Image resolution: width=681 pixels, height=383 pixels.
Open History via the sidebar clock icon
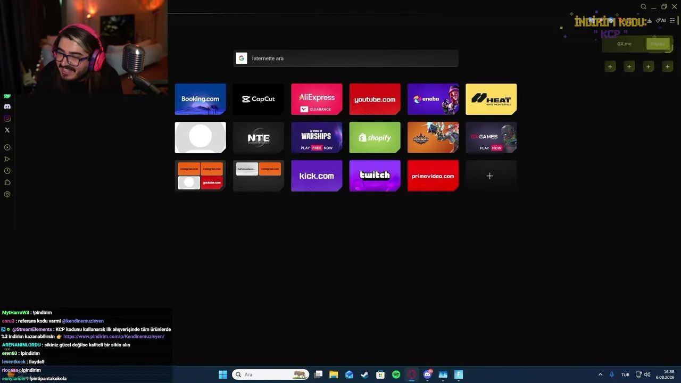[x=7, y=171]
